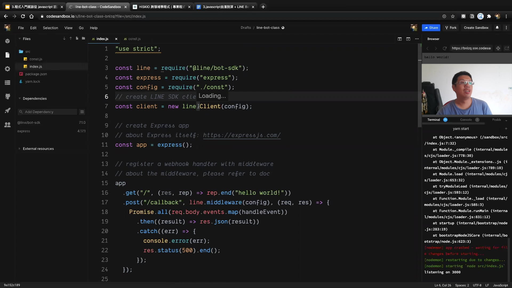
Task: Click the Add Dependency search field
Action: click(x=49, y=112)
